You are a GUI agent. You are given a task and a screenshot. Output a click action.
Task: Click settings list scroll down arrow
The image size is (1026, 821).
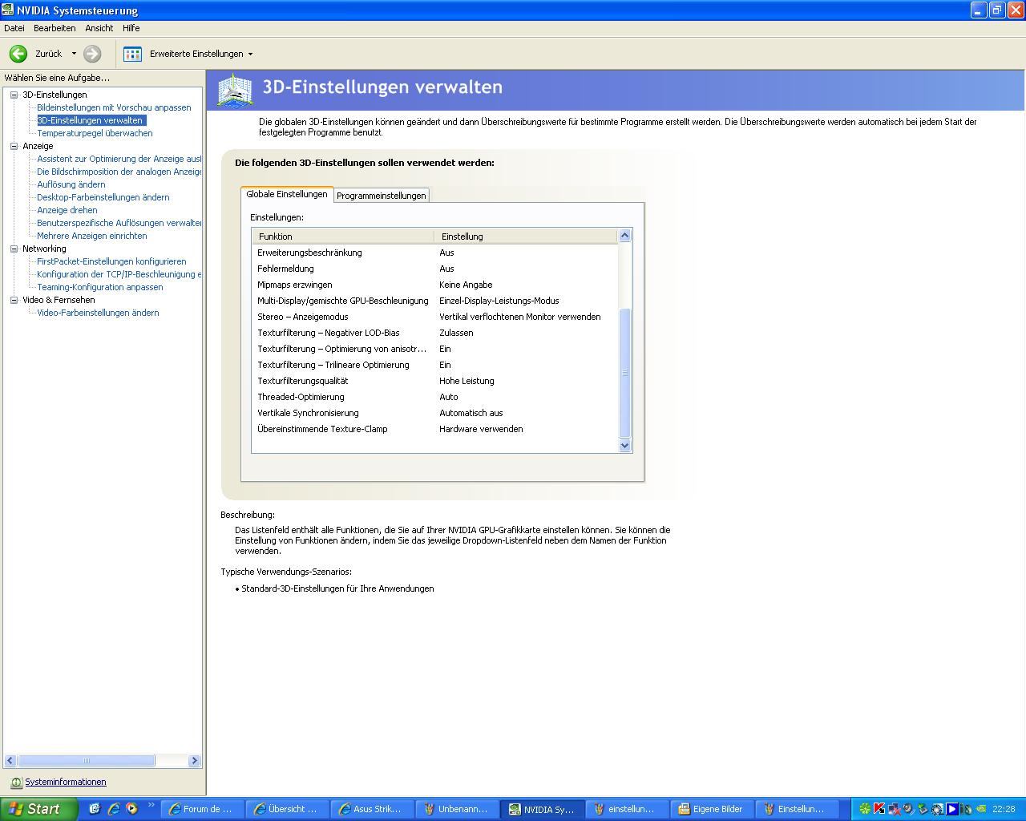(625, 446)
